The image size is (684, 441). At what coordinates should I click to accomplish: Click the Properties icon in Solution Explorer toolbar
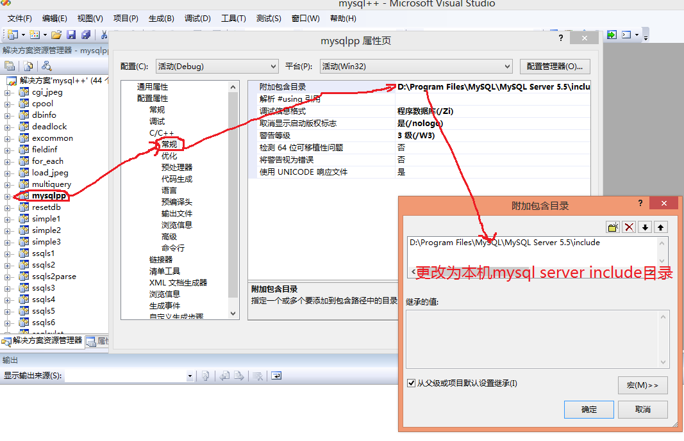point(10,66)
